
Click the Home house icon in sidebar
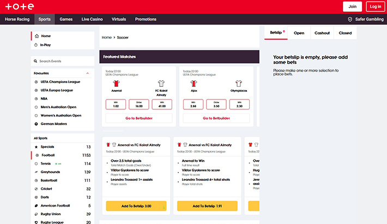(36, 36)
